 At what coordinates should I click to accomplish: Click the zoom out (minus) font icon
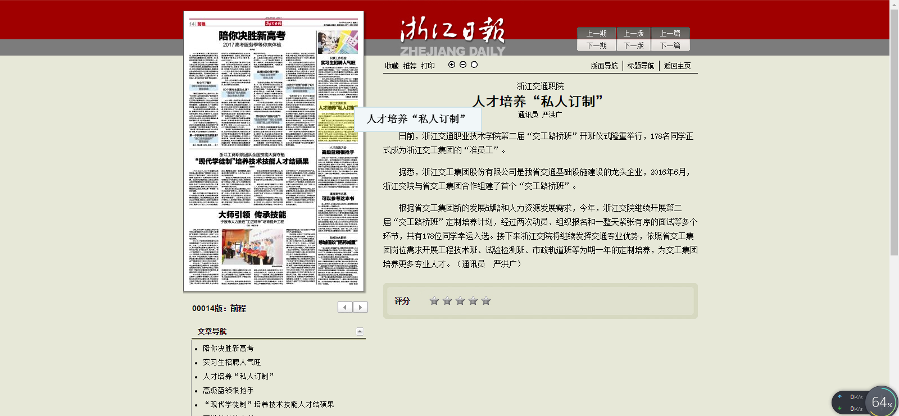463,65
